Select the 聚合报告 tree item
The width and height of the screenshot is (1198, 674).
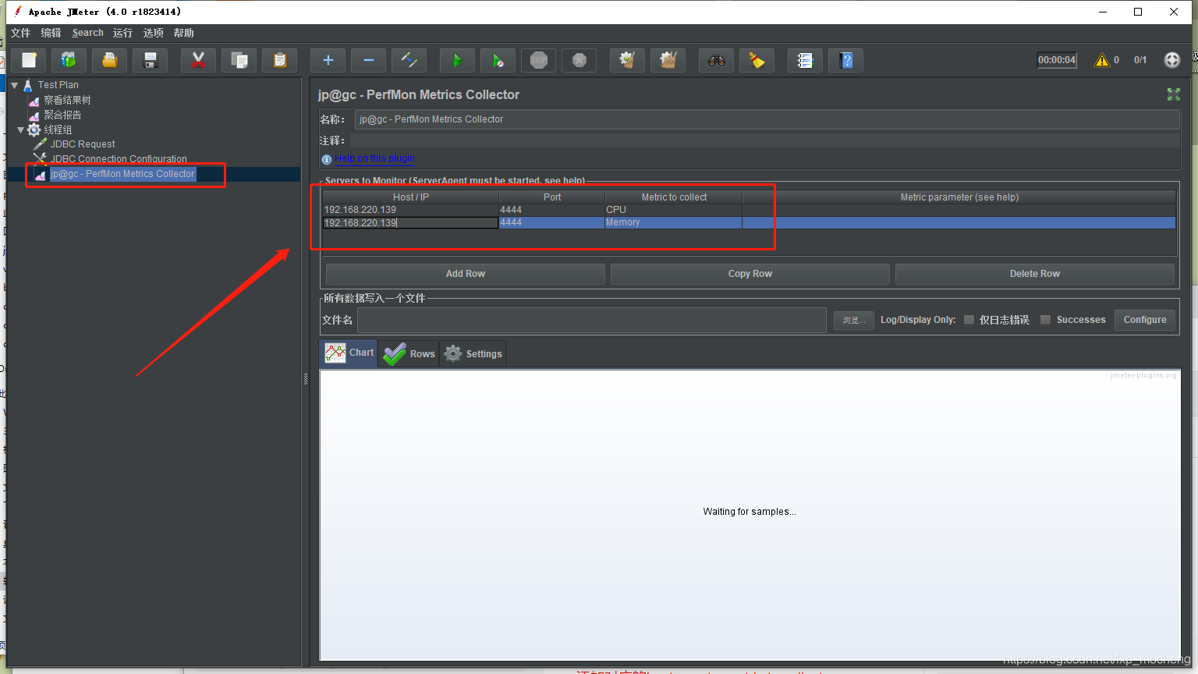tap(62, 115)
